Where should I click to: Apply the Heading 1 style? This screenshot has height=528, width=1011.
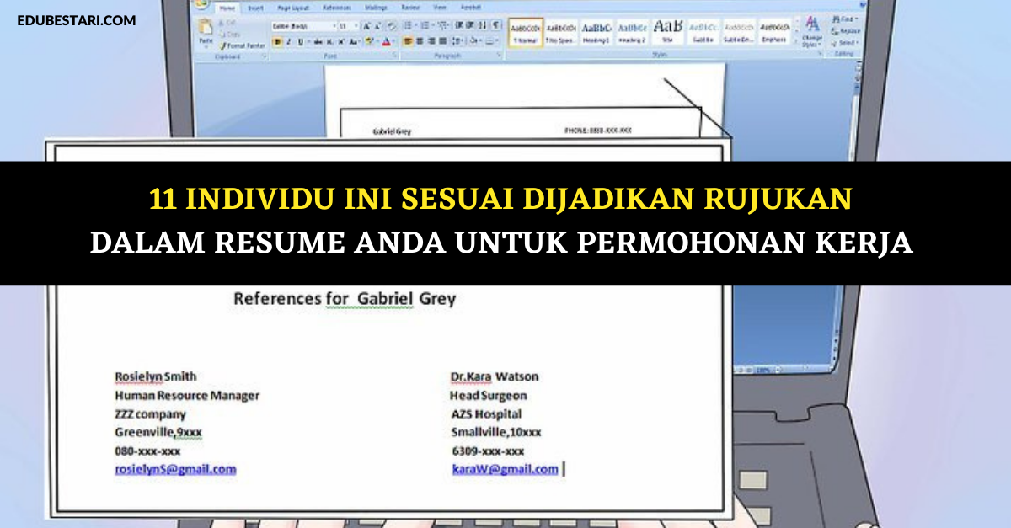[597, 32]
